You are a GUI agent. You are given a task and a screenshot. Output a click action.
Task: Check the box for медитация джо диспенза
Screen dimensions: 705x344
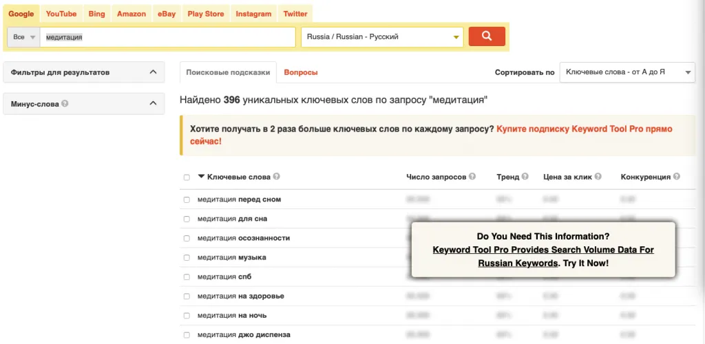coord(187,335)
